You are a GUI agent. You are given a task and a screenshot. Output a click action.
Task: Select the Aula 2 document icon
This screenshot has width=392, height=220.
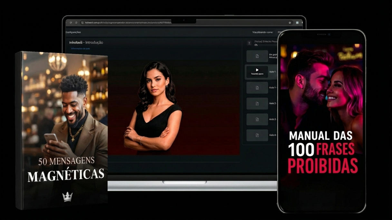tap(257, 103)
